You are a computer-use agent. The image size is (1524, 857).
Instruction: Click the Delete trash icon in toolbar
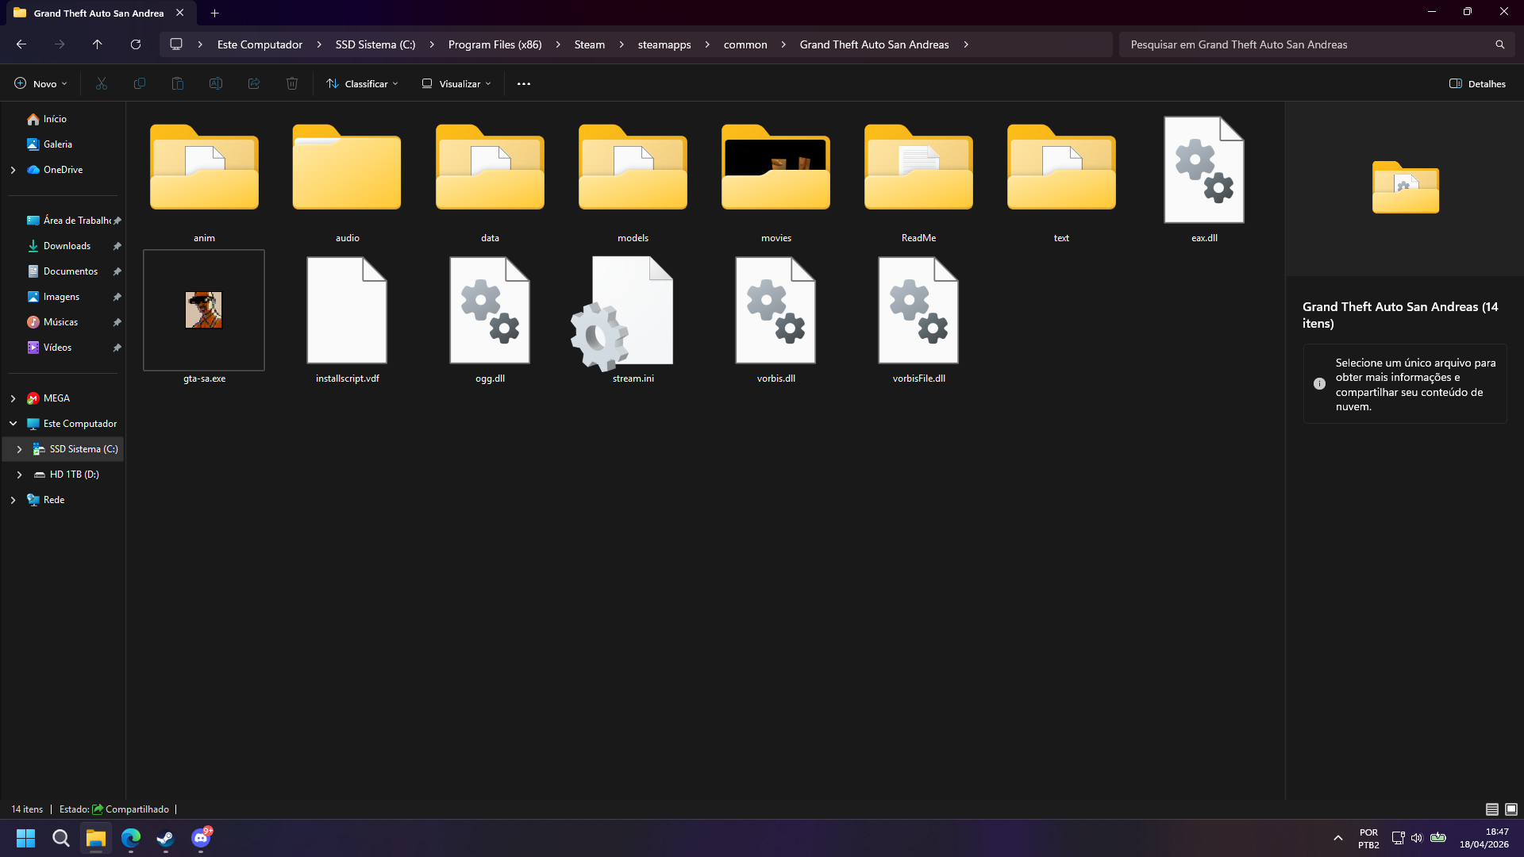(292, 83)
